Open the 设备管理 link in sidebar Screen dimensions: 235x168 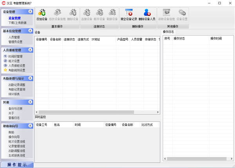click(x=14, y=18)
